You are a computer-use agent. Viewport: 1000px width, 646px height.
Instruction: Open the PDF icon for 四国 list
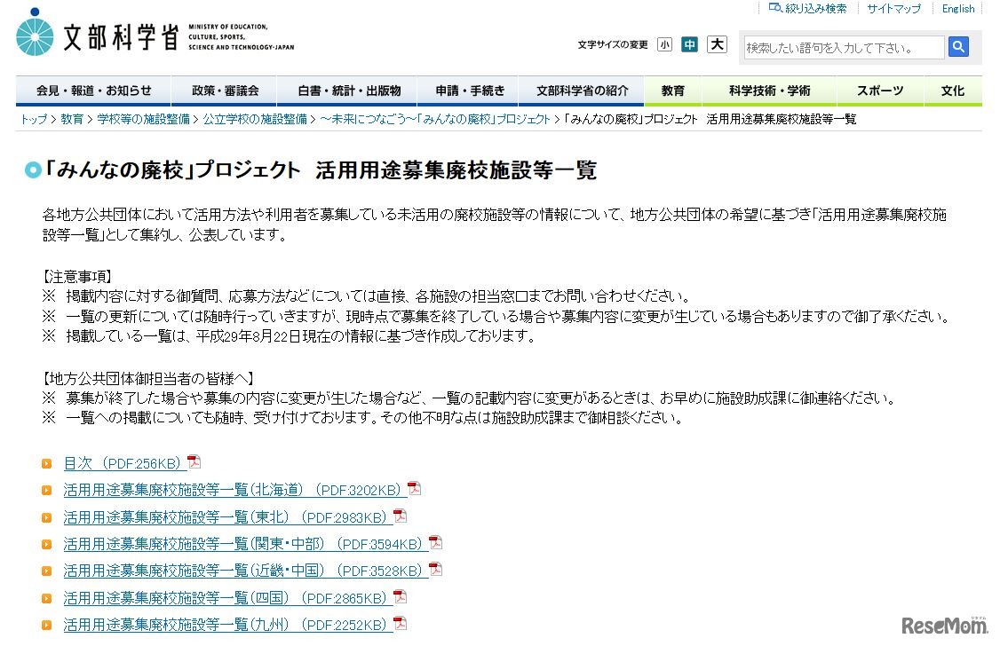click(x=400, y=596)
